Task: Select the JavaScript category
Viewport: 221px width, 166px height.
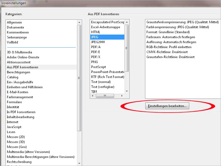Action: 14,127
